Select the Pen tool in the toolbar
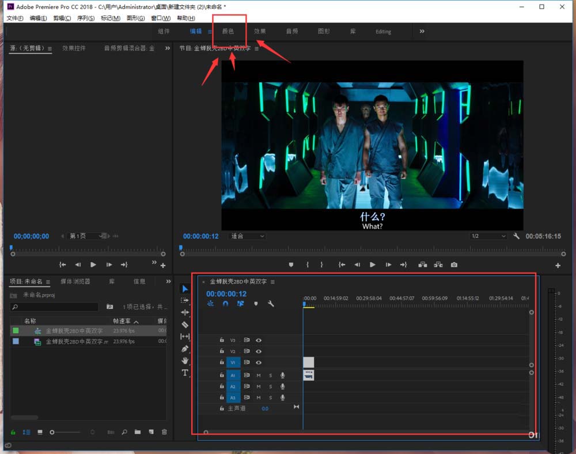576x454 pixels. tap(185, 349)
